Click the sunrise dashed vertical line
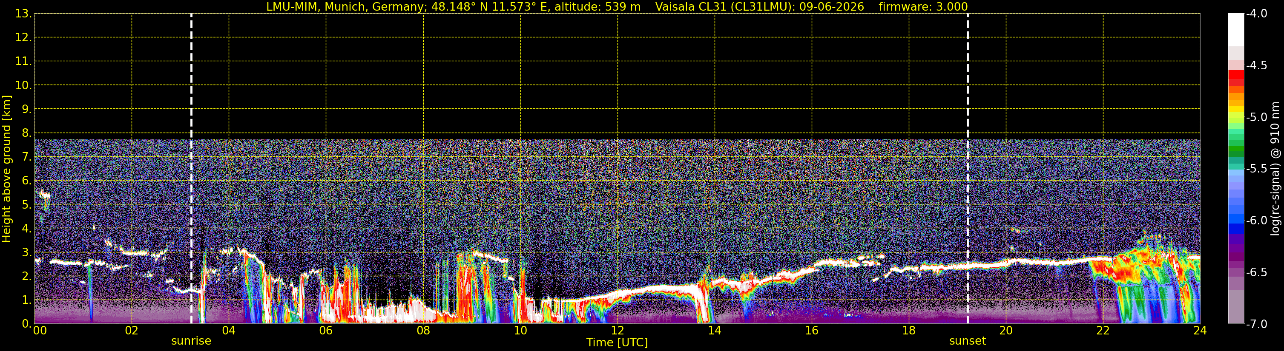 [191, 168]
